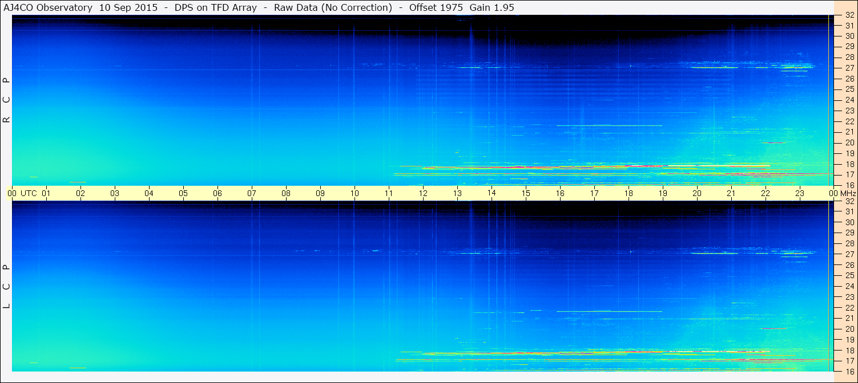Image resolution: width=858 pixels, height=383 pixels.
Task: Click the 22 MHz label of RCP panel
Action: pos(849,121)
